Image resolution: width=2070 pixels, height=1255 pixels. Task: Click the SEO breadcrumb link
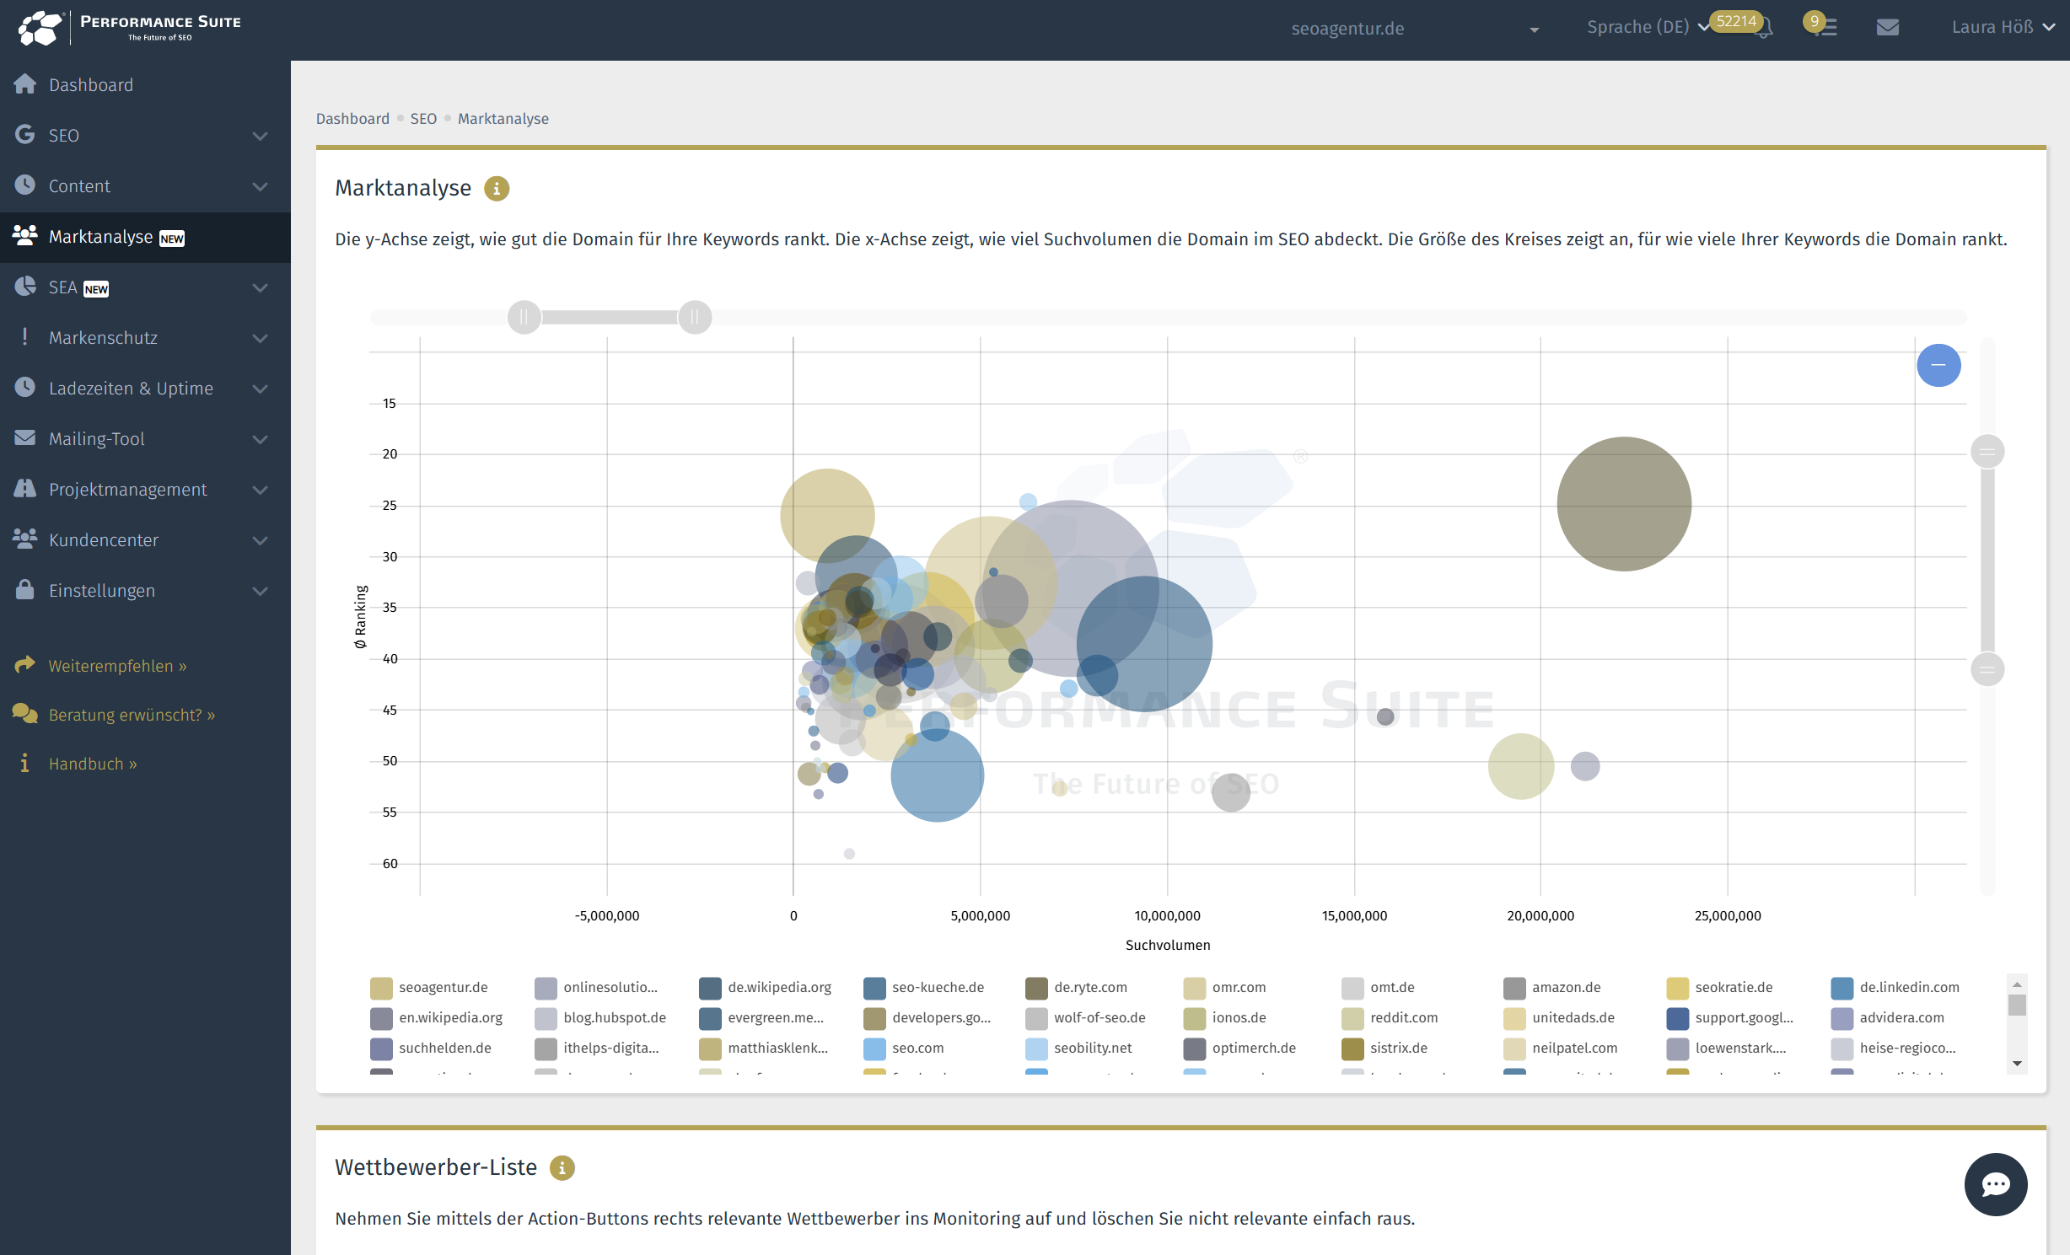(423, 119)
